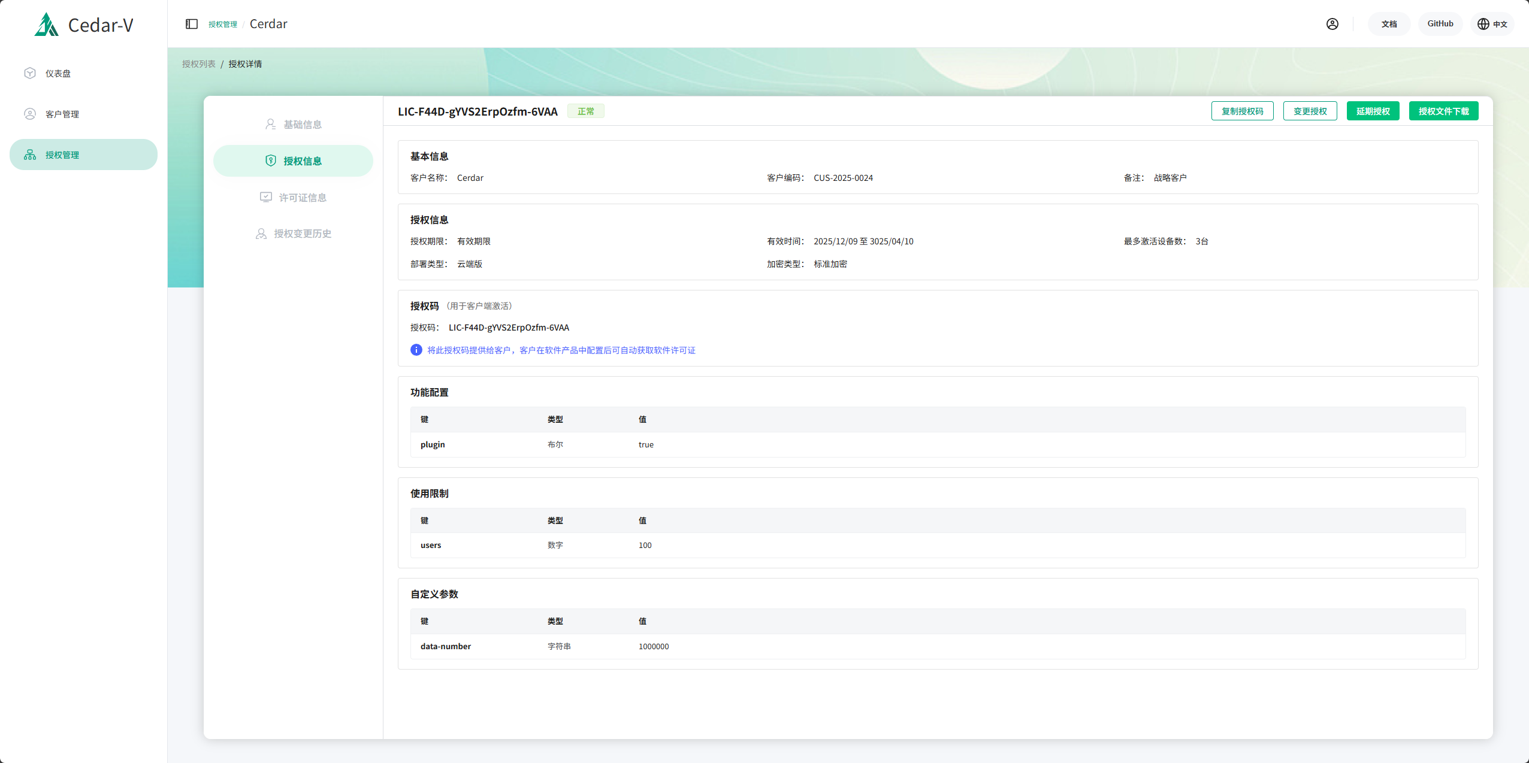The width and height of the screenshot is (1529, 763).
Task: Open the GitHub link
Action: pos(1440,24)
